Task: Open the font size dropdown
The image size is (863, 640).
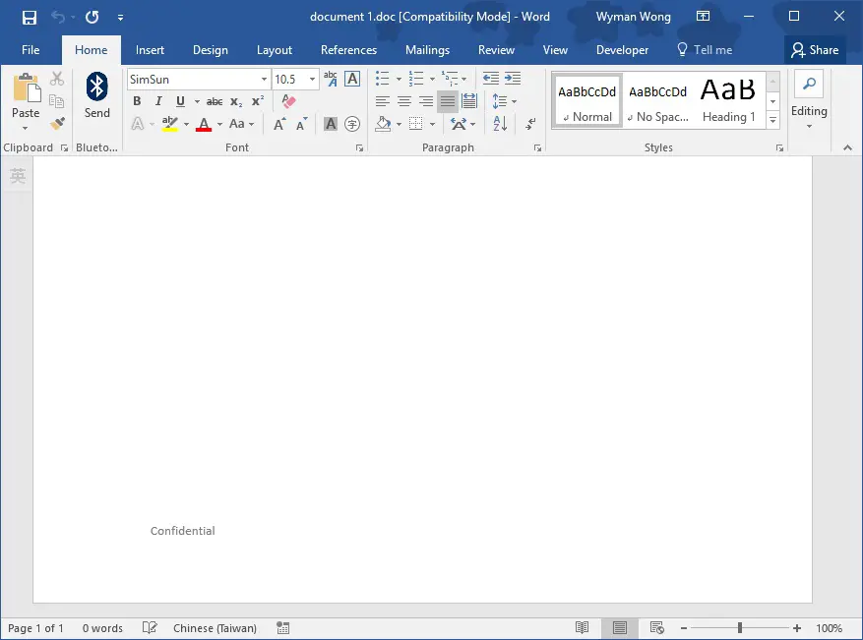Action: [x=312, y=80]
